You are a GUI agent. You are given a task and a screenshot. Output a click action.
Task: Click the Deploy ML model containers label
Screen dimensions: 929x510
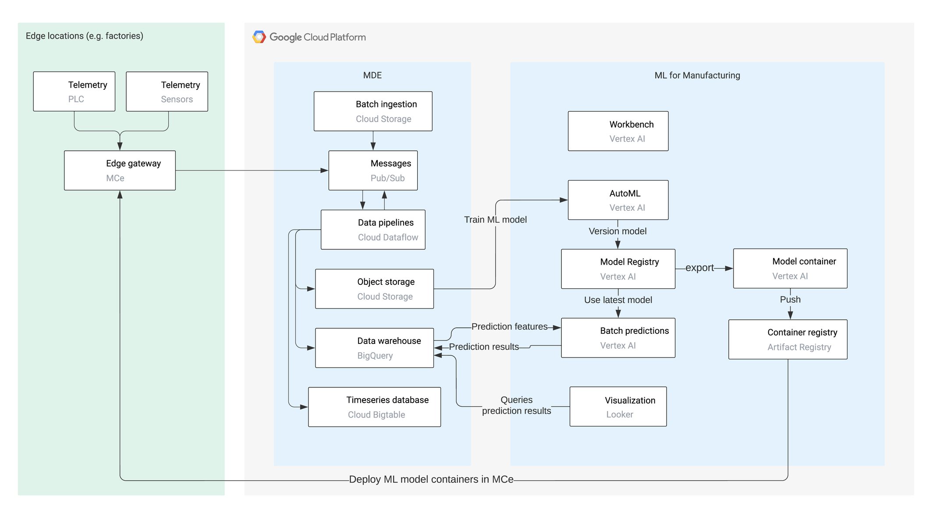[431, 479]
